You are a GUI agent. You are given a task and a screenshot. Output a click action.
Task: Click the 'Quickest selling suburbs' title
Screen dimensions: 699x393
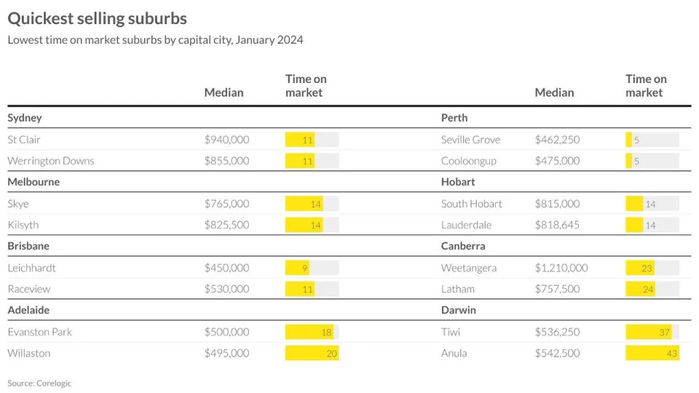point(97,18)
